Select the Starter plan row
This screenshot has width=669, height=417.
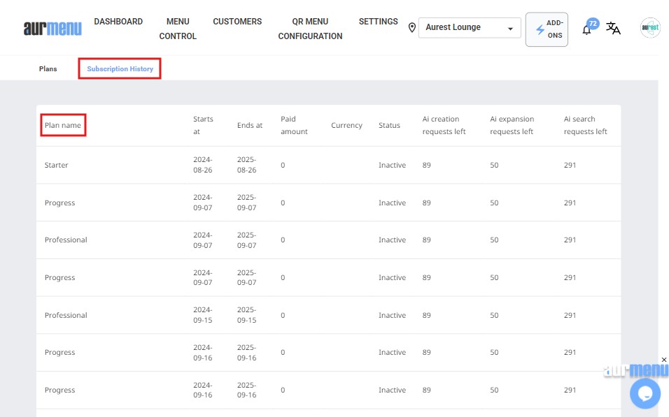pyautogui.click(x=57, y=166)
